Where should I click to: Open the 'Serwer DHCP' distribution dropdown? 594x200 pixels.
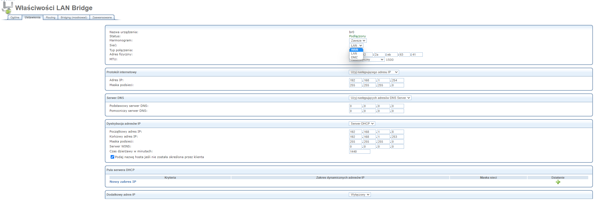362,124
